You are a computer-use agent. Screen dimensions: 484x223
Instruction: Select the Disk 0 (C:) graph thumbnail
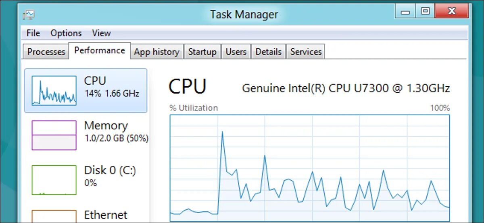54,180
